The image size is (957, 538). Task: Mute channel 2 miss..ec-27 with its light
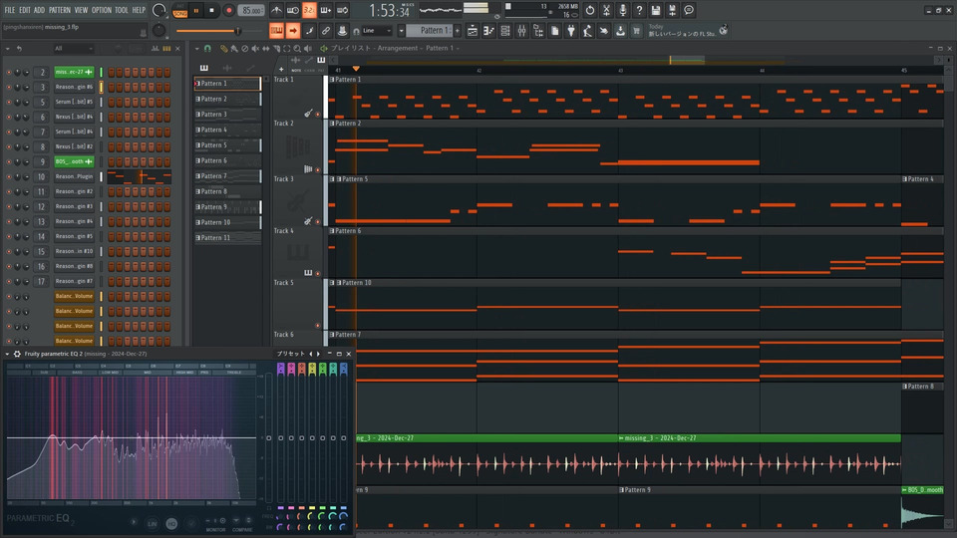(9, 72)
